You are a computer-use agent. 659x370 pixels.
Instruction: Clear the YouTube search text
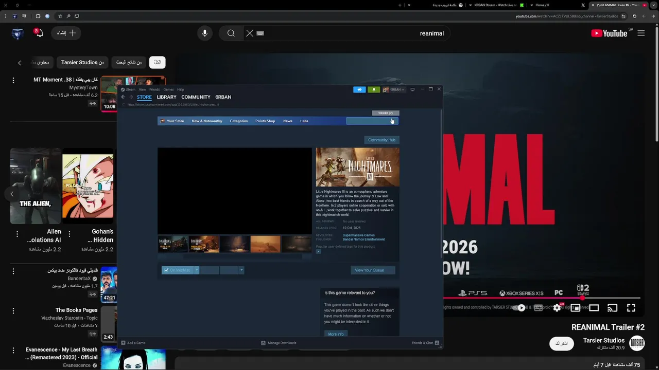click(250, 33)
